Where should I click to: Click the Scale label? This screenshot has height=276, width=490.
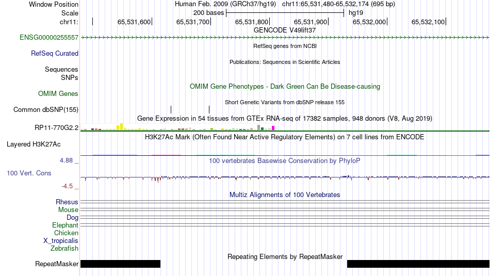tap(70, 13)
